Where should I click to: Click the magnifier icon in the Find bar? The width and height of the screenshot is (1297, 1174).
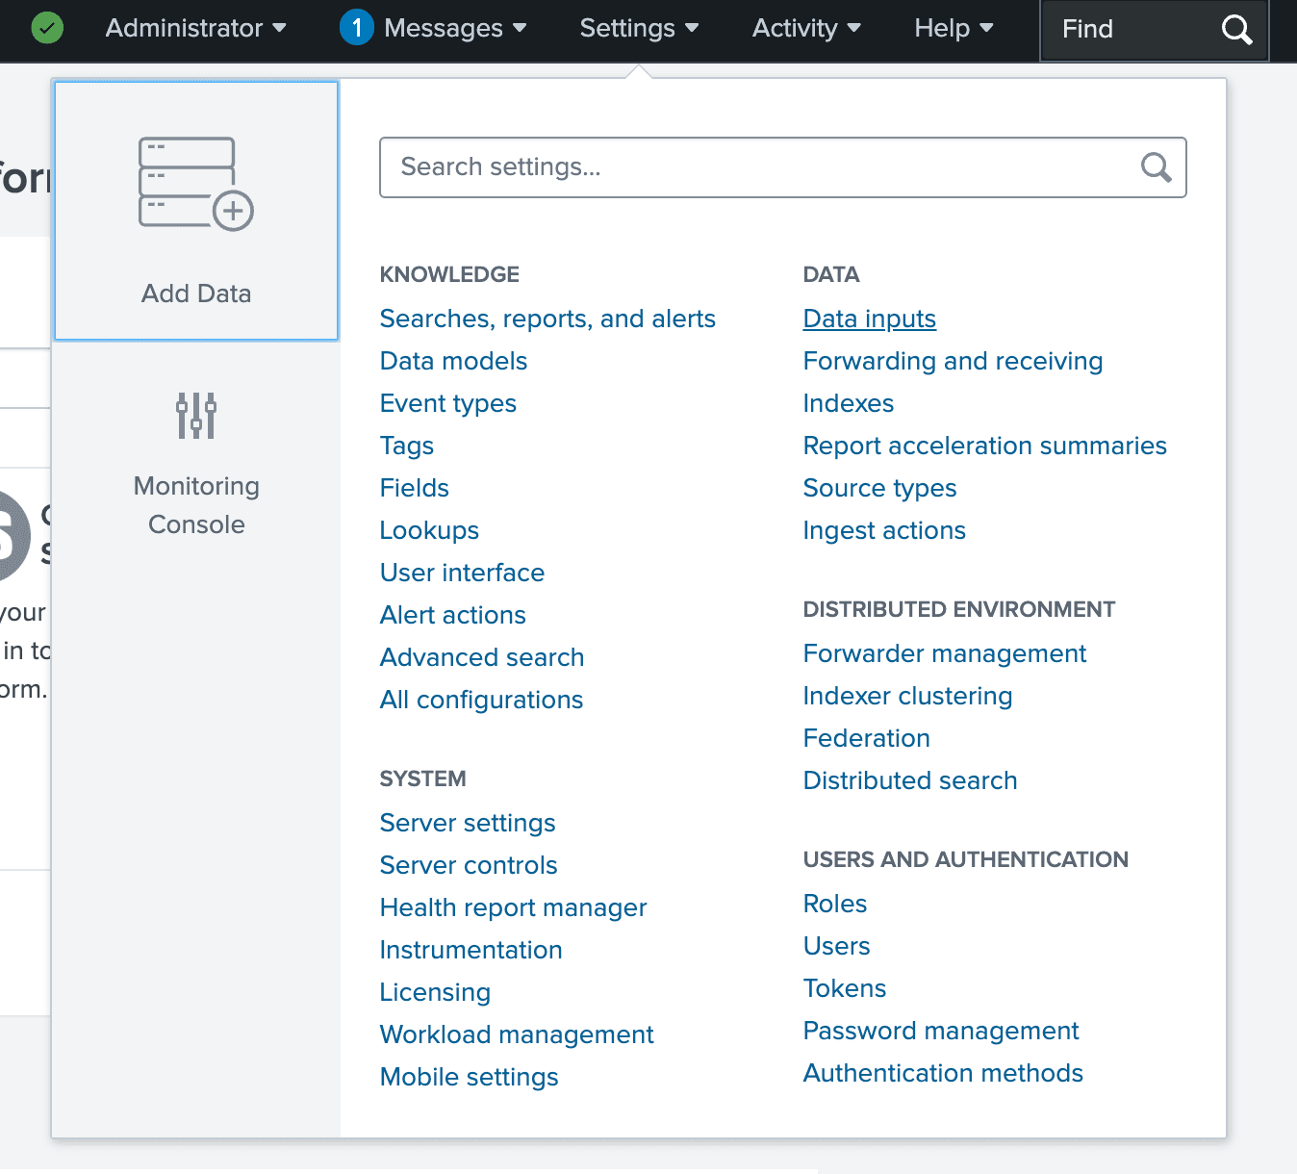tap(1237, 30)
